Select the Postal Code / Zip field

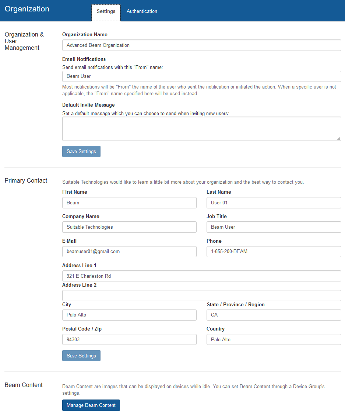pyautogui.click(x=129, y=339)
